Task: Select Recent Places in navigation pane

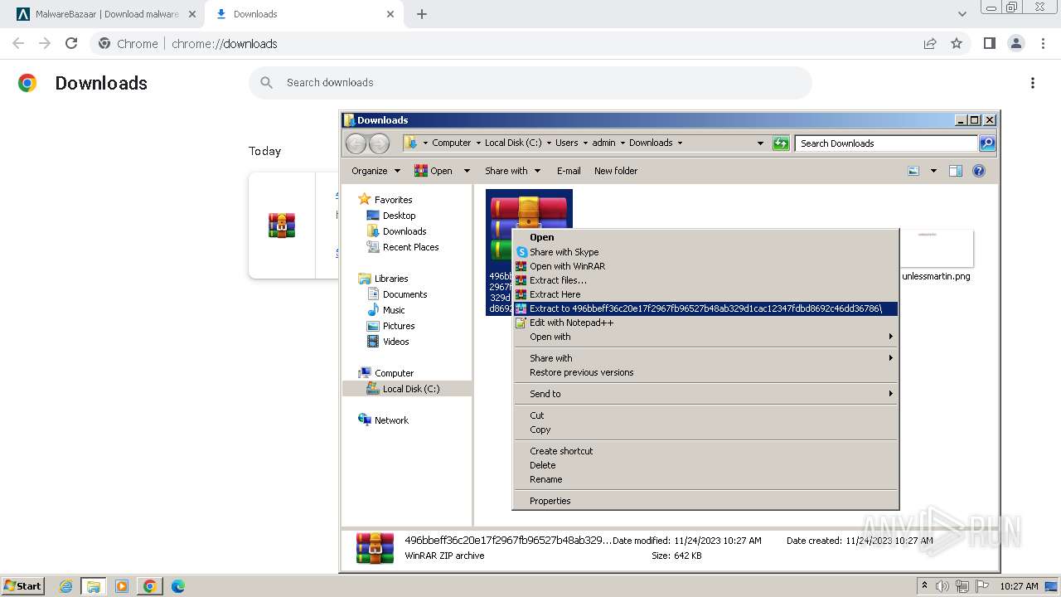Action: (x=410, y=247)
